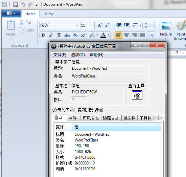
Task: Click the 值 column header
Action: coord(117,127)
